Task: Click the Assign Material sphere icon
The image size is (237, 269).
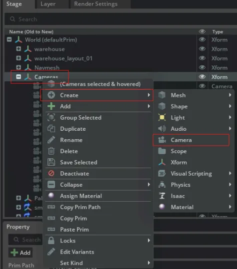Action: (x=51, y=196)
